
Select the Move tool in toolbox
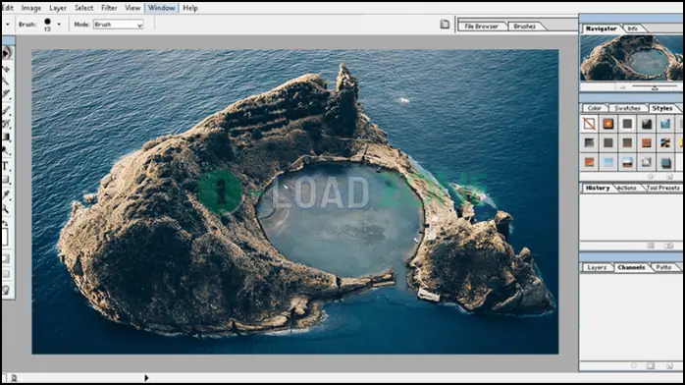6,69
